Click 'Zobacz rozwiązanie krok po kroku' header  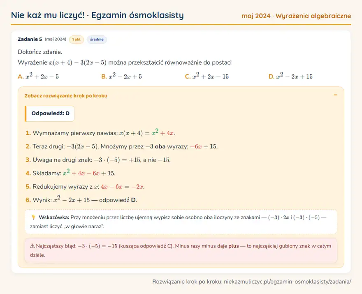click(66, 96)
